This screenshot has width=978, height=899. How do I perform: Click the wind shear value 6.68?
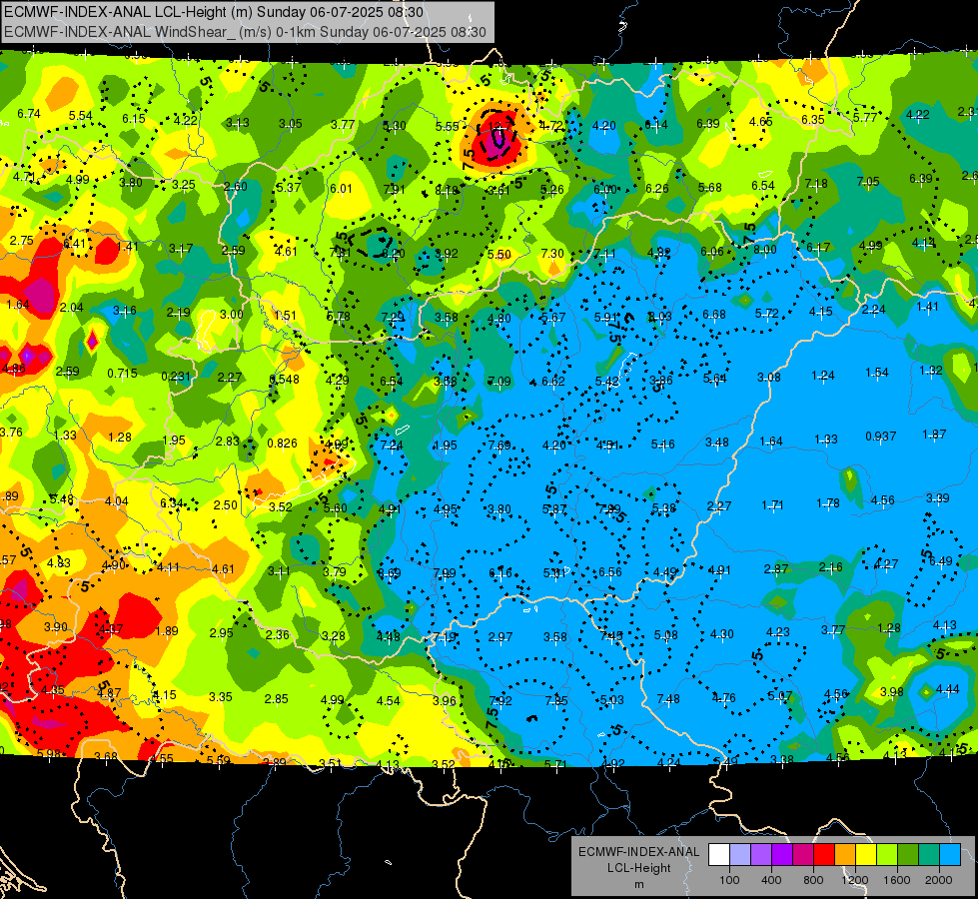click(x=714, y=314)
